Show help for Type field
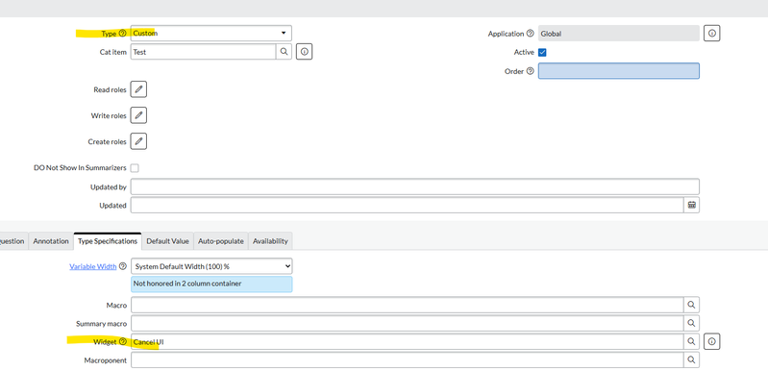The image size is (768, 371). tap(122, 34)
